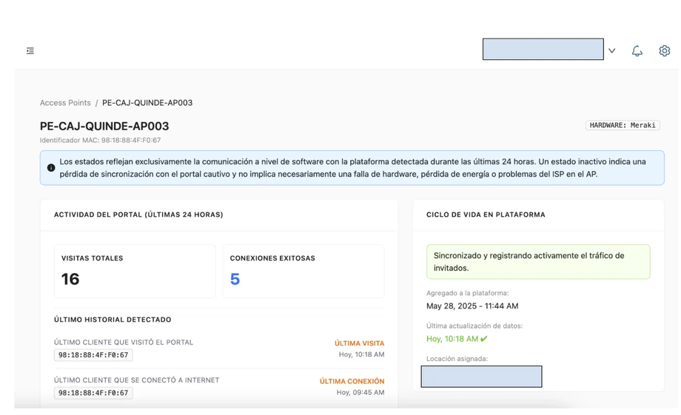This screenshot has height=415, width=681.
Task: Click the HARDWARE: Meraki badge
Action: 623,125
